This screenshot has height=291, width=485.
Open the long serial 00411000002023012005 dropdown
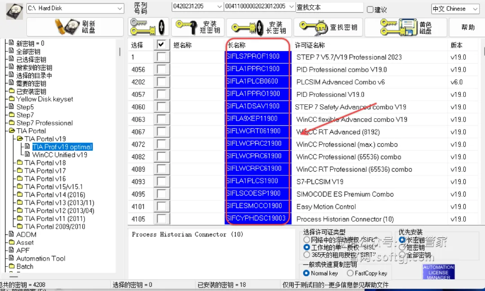259,6
